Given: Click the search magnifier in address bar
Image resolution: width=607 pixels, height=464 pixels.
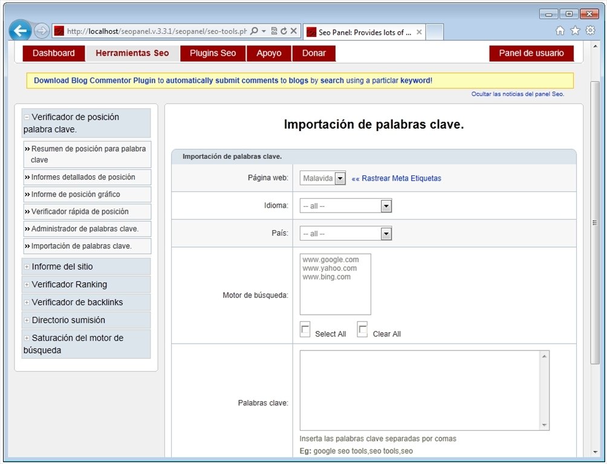Looking at the screenshot, I should (x=254, y=31).
